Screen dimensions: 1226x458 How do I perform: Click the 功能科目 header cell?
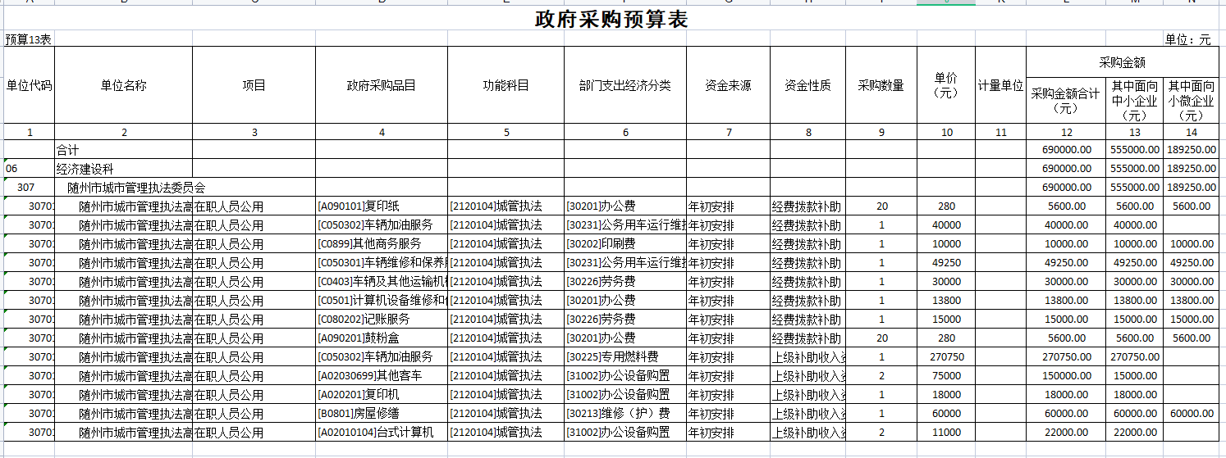pyautogui.click(x=506, y=85)
